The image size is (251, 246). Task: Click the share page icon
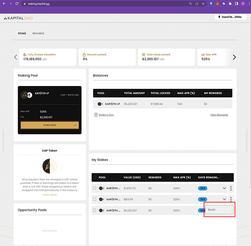tap(197, 3)
